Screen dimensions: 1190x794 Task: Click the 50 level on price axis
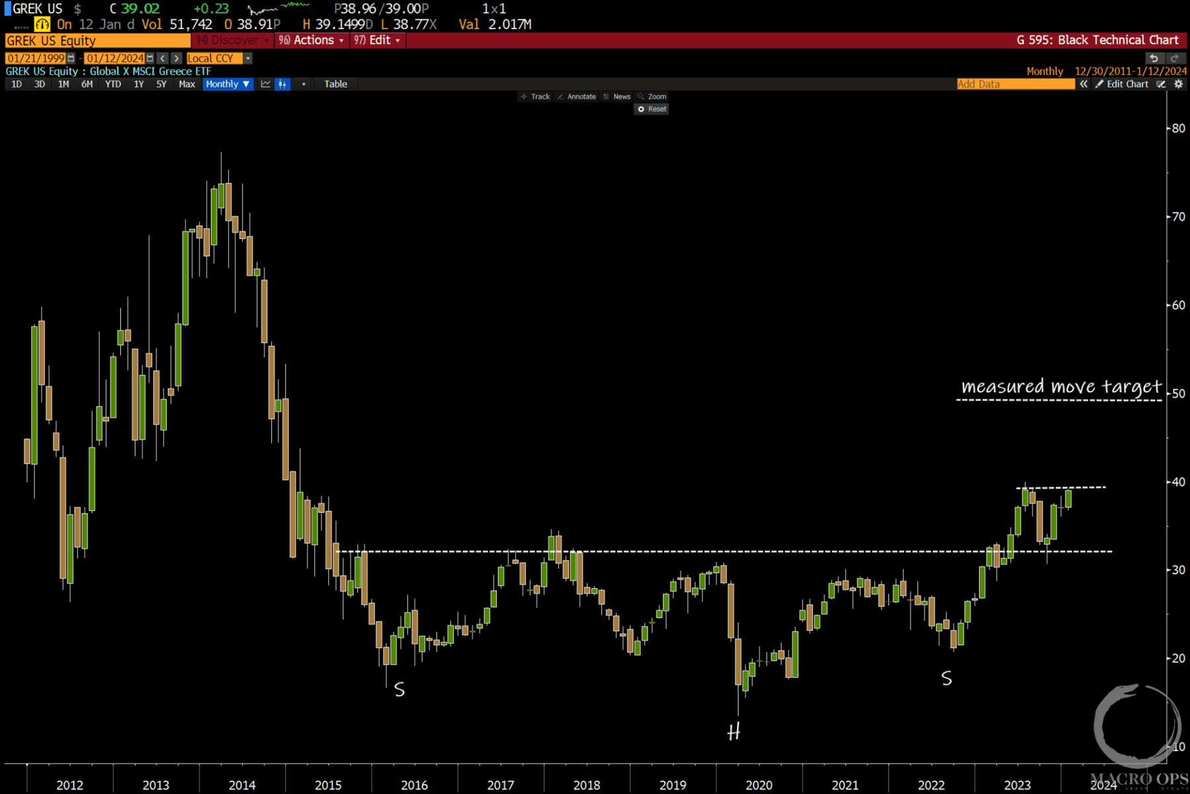tap(1178, 394)
